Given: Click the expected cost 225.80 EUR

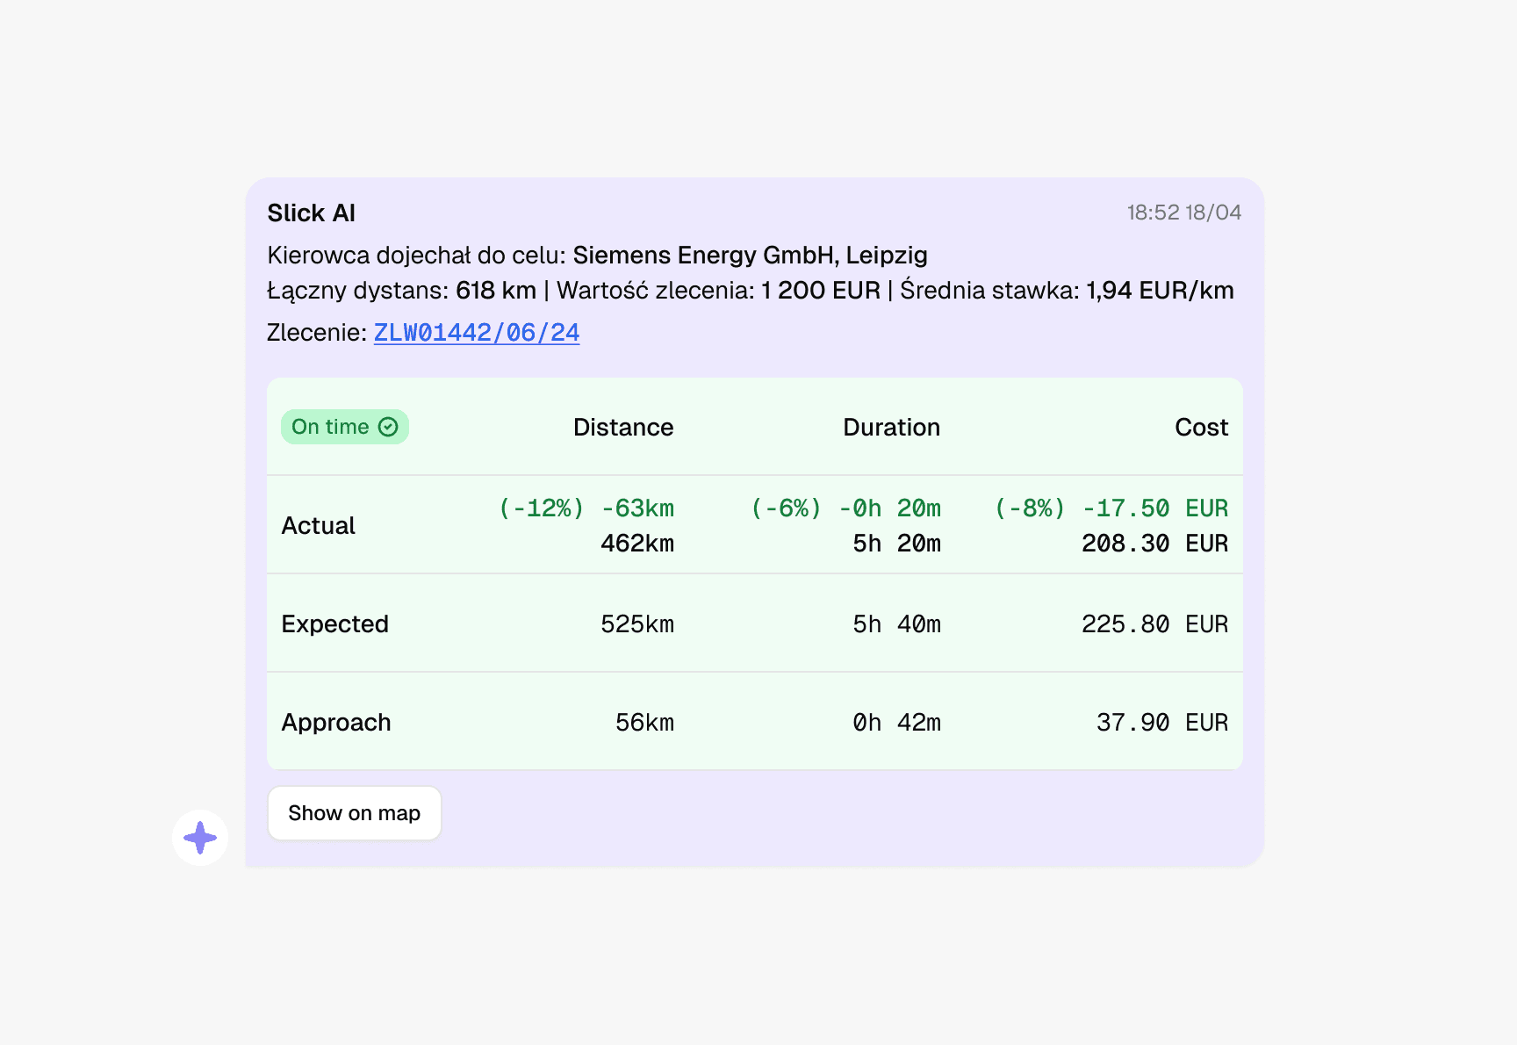Looking at the screenshot, I should click(x=1154, y=624).
